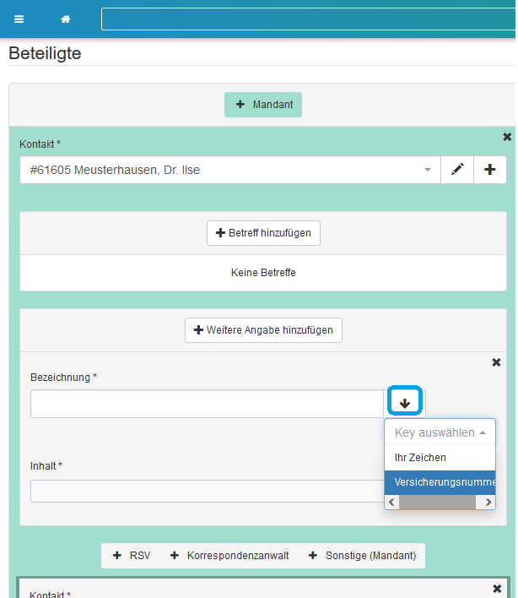Image resolution: width=518 pixels, height=598 pixels.
Task: Delete the Weitere Angabe entry with X
Action: (x=496, y=362)
